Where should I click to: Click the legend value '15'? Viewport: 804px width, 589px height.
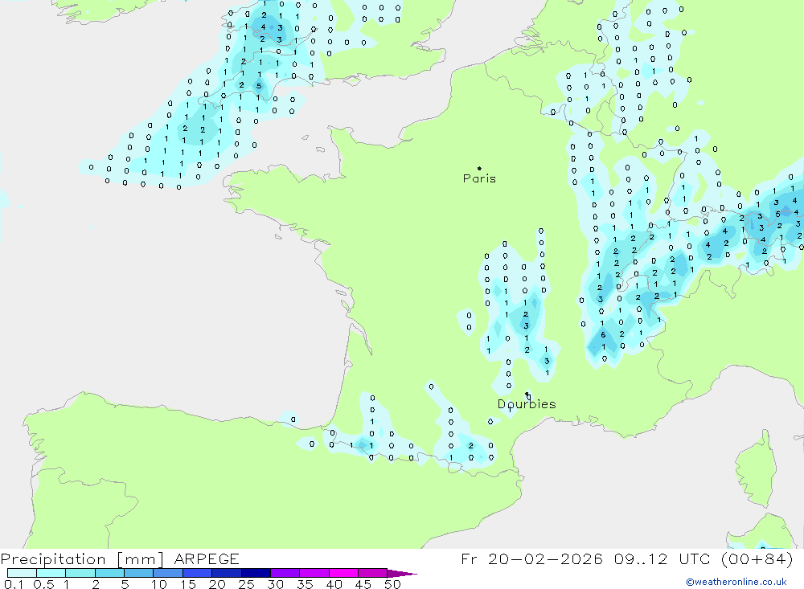click(x=188, y=584)
